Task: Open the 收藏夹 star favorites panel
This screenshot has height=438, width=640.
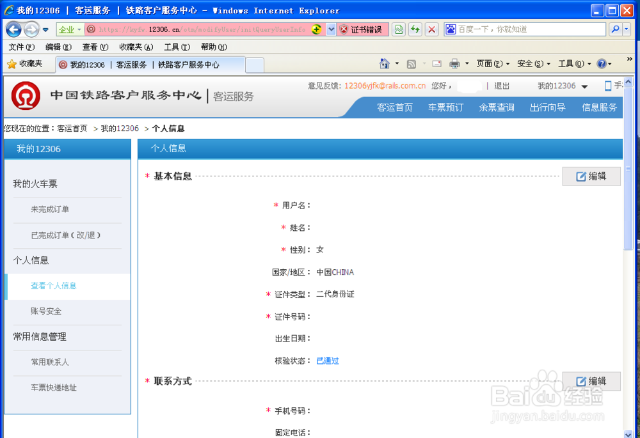Action: pyautogui.click(x=27, y=64)
